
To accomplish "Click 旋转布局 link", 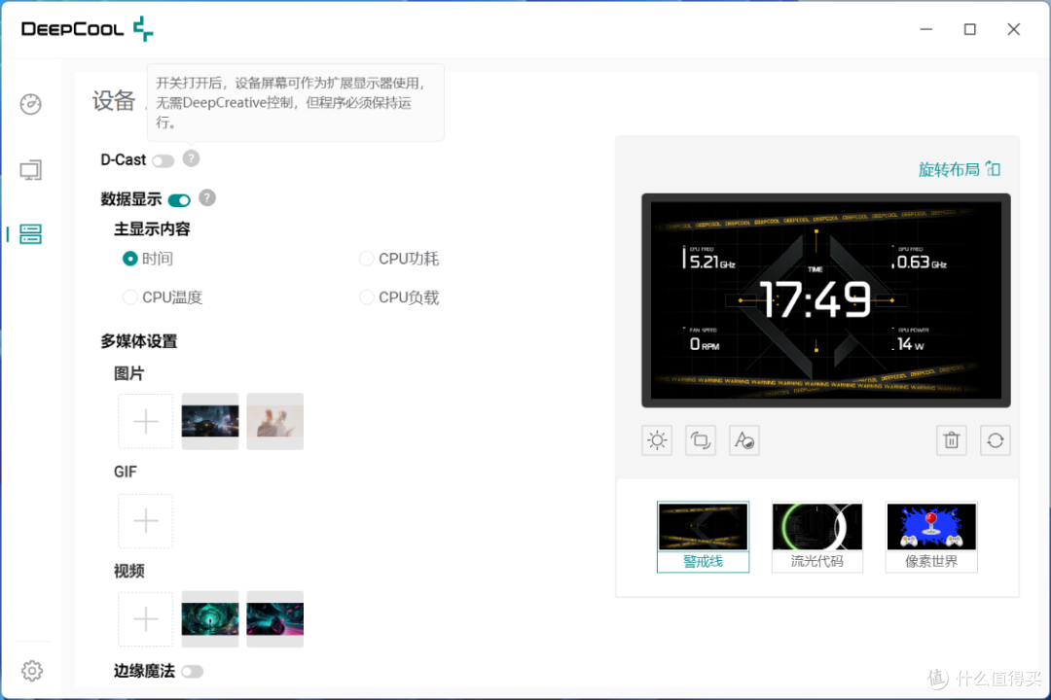I will pos(960,169).
